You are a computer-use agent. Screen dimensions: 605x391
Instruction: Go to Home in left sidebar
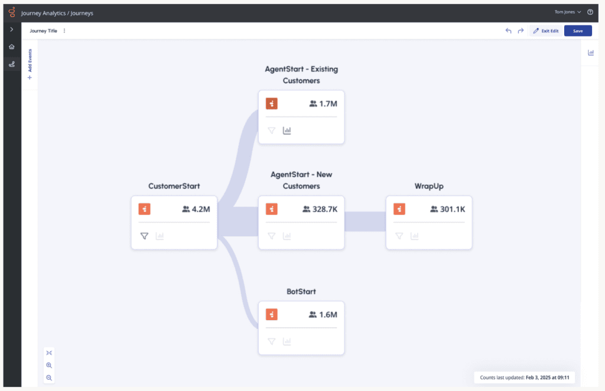pos(11,47)
